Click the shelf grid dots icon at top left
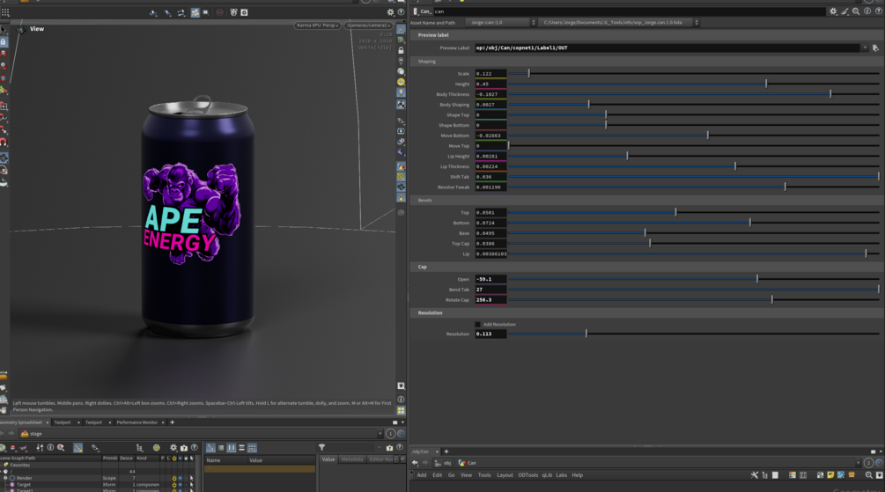The height and width of the screenshot is (492, 885). coord(5,11)
